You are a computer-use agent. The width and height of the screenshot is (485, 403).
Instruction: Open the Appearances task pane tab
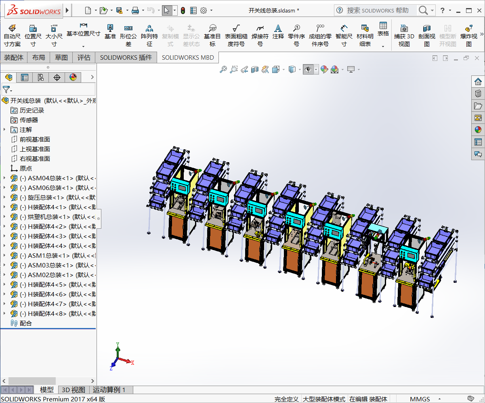pos(478,129)
